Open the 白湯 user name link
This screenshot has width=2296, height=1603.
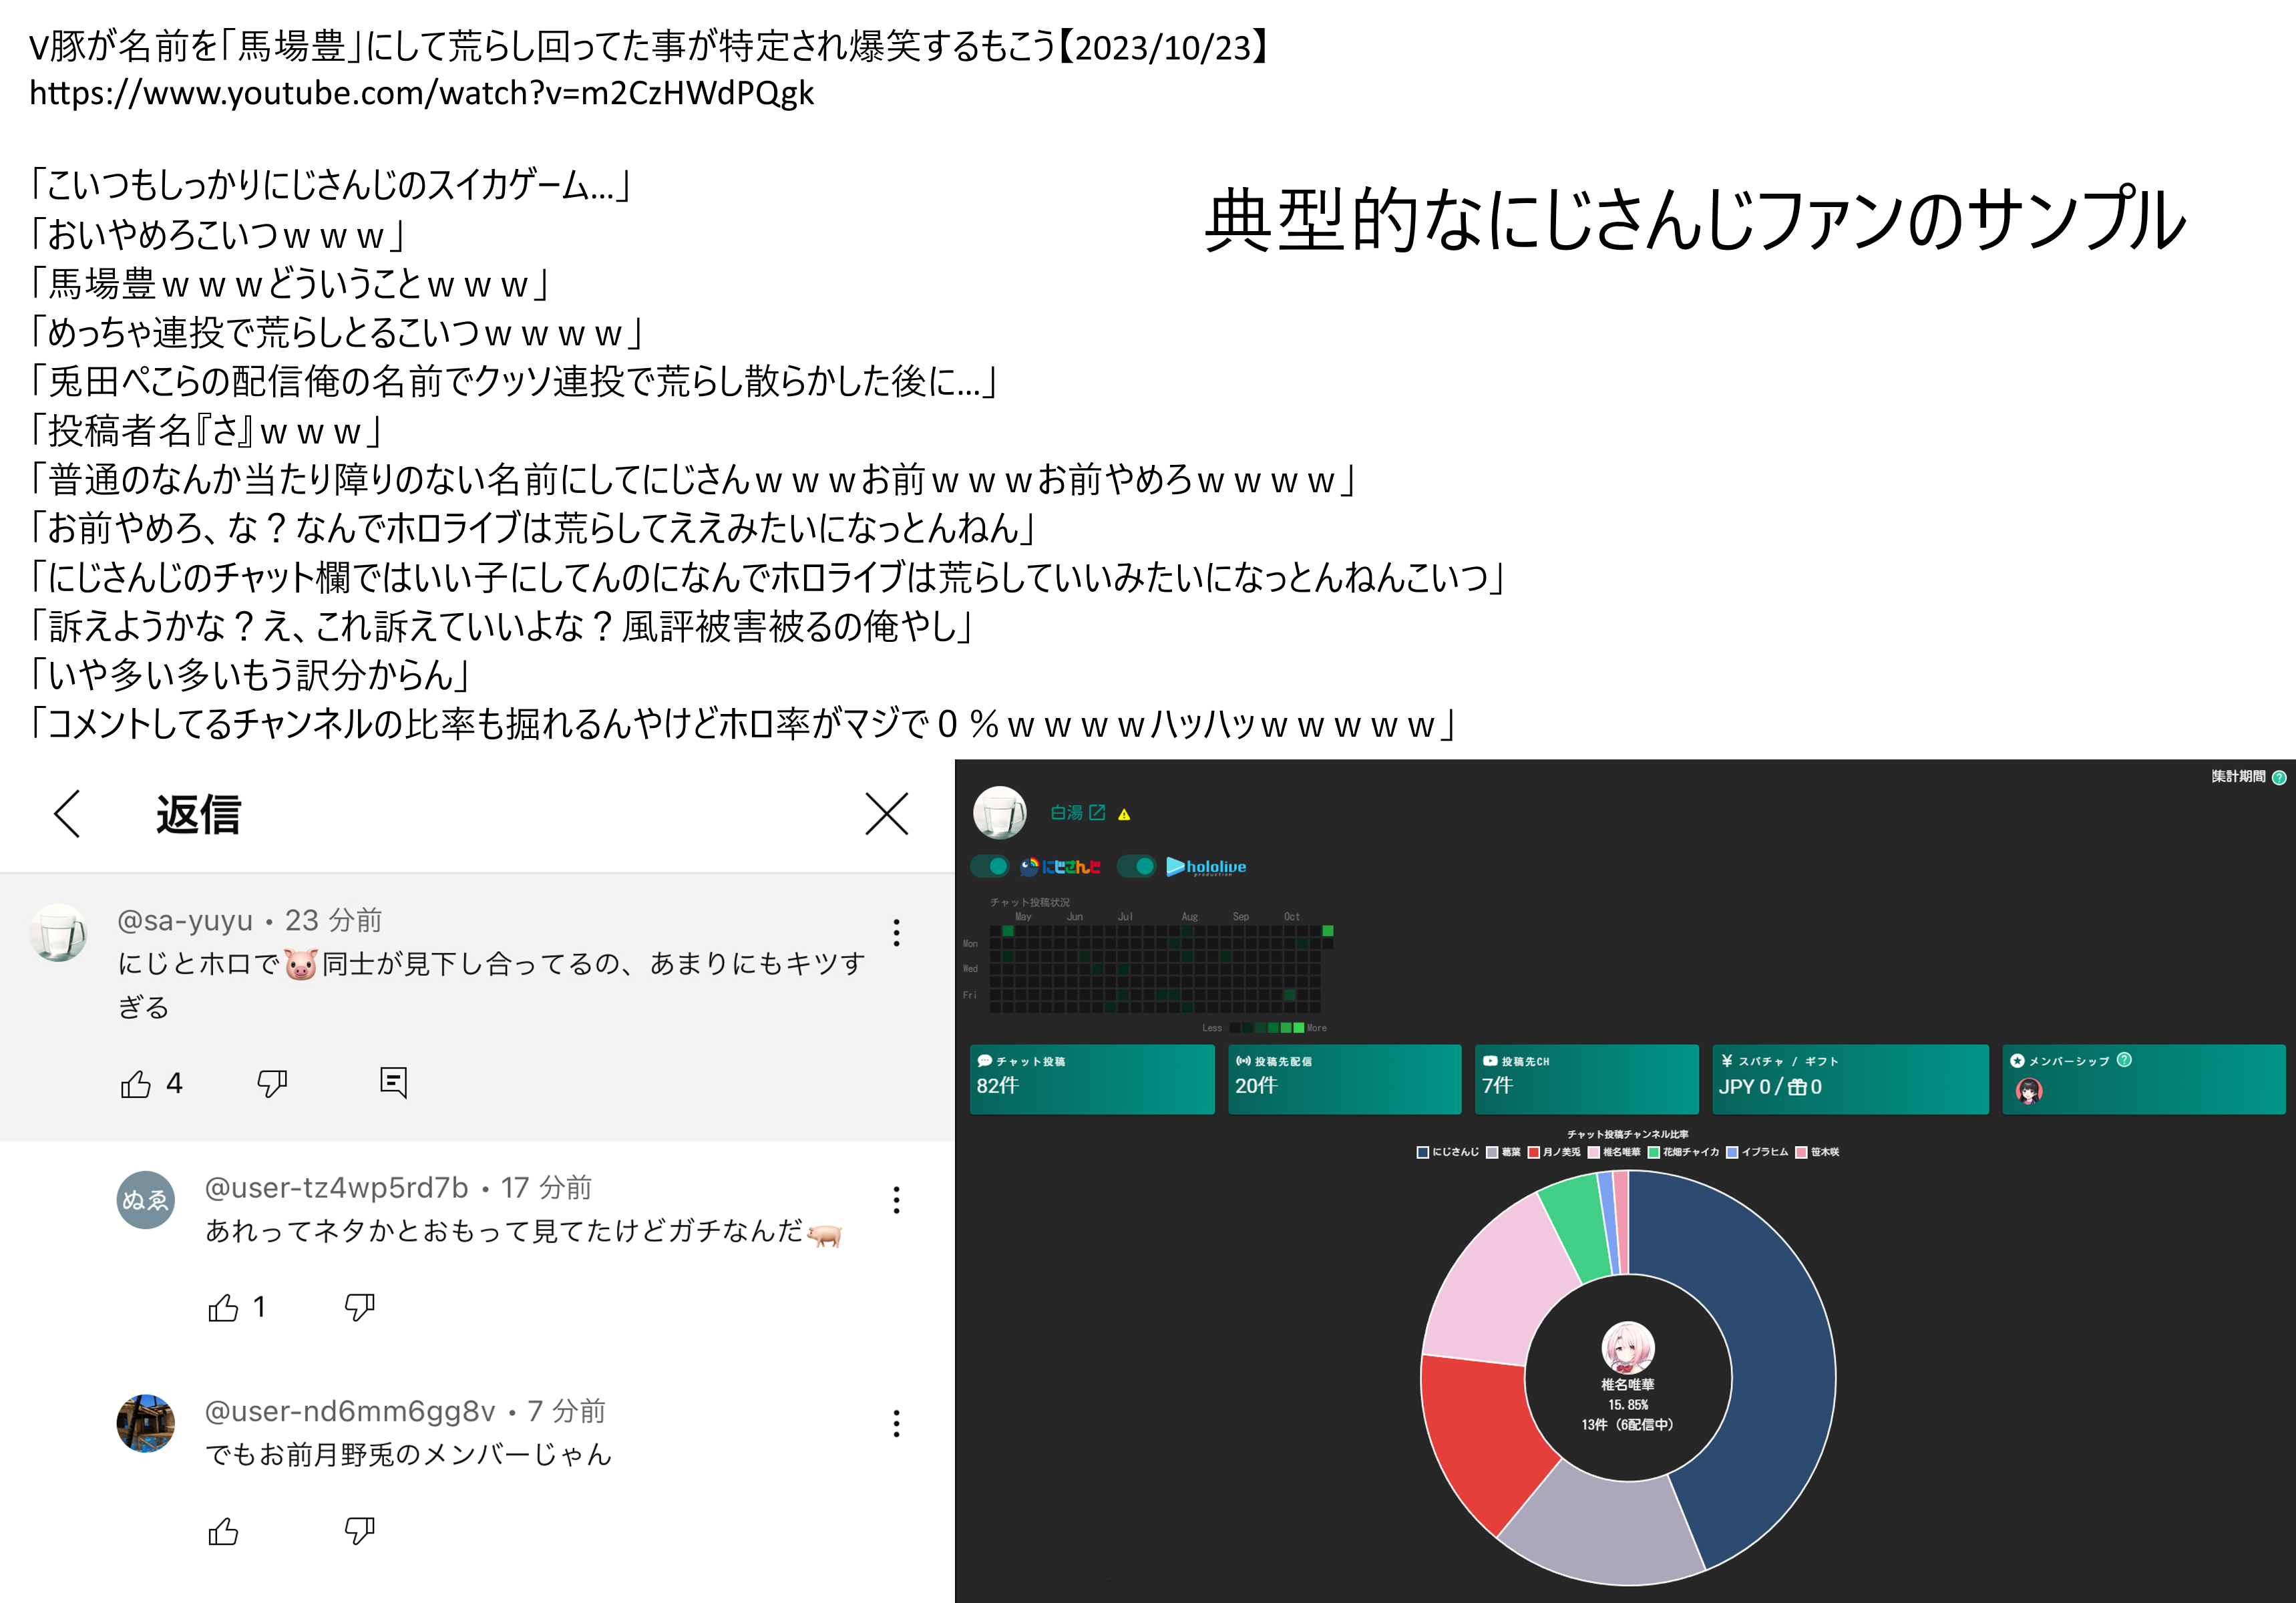pos(1066,813)
